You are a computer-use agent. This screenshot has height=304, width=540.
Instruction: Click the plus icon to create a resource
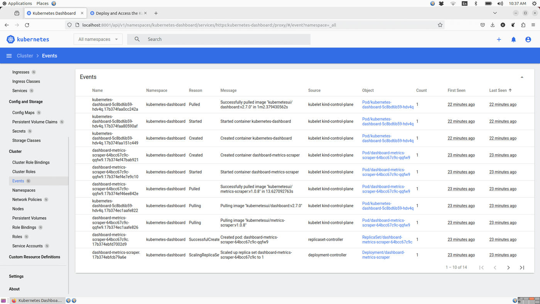point(499,39)
